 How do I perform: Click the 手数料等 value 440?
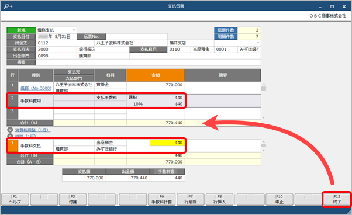(167, 178)
